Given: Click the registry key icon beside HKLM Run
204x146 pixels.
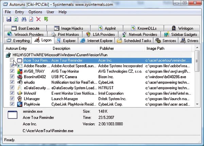Looking at the screenshot, I should point(8,55).
